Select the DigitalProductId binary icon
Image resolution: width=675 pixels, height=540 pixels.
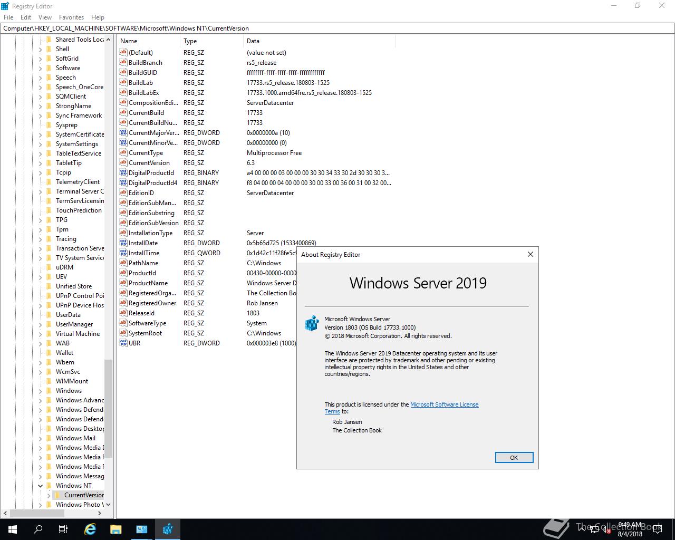point(123,172)
